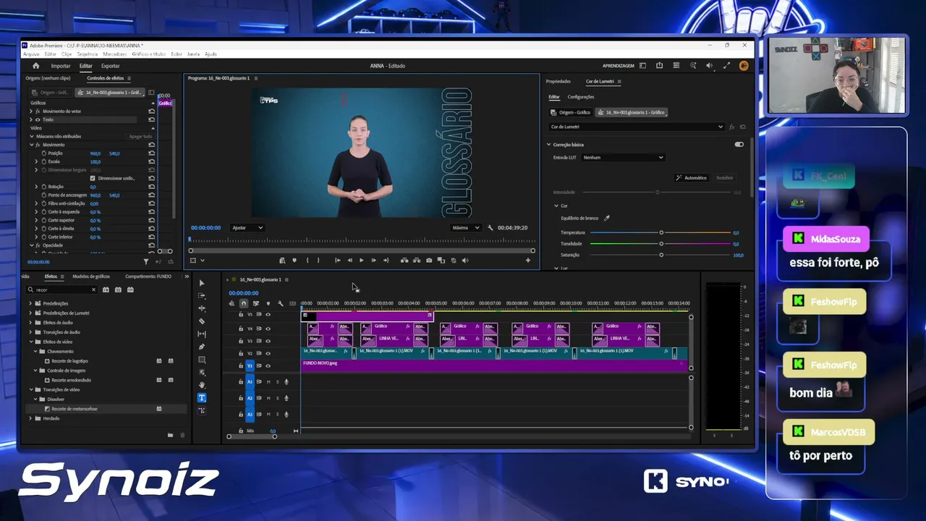The height and width of the screenshot is (521, 926).
Task: Go to In point in Program monitor
Action: (x=338, y=260)
